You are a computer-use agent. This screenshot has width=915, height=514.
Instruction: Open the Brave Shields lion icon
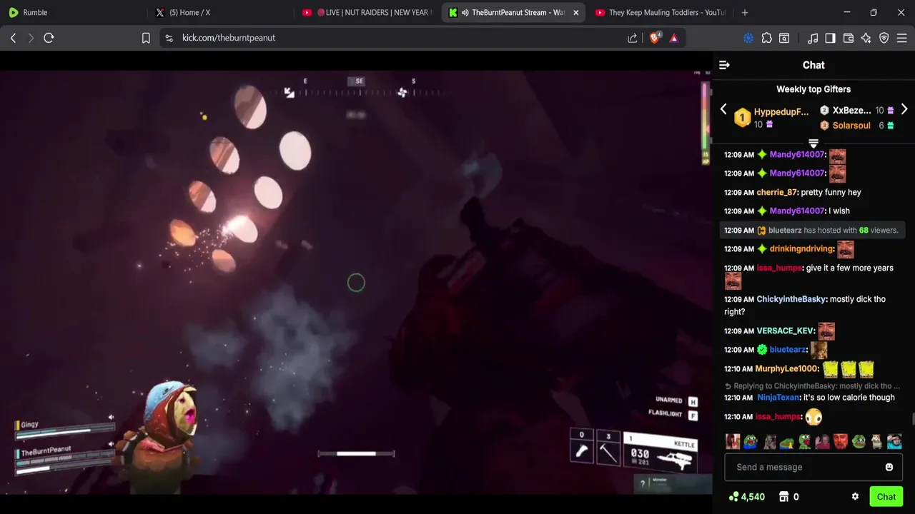click(654, 38)
